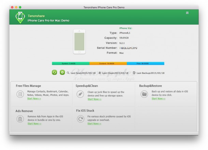Click the 9.2.1 version value
The image size is (208, 150).
[122, 43]
